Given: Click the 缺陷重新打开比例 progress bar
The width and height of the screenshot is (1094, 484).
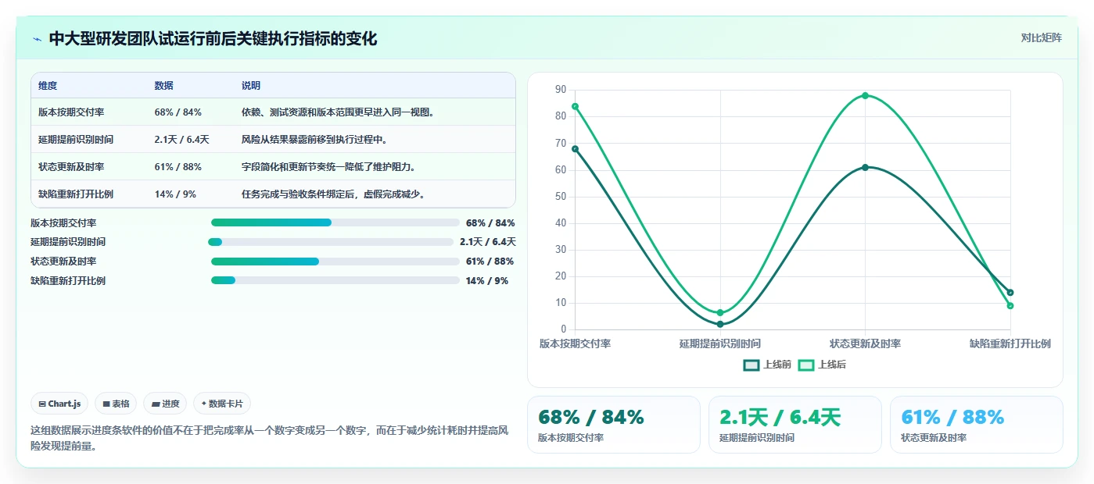Looking at the screenshot, I should [335, 280].
